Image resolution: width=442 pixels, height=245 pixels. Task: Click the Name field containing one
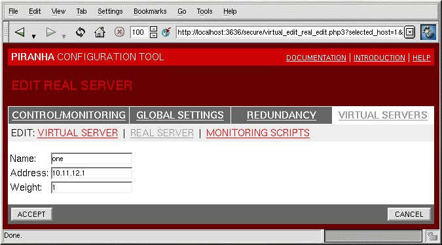(x=92, y=159)
